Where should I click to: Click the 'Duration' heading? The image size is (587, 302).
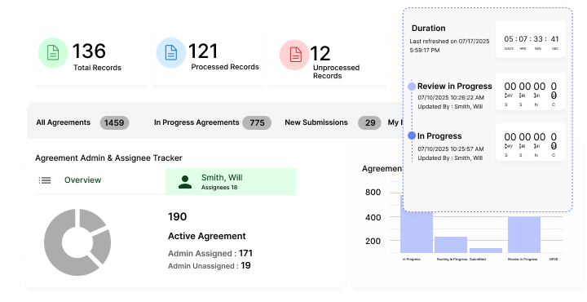point(429,29)
